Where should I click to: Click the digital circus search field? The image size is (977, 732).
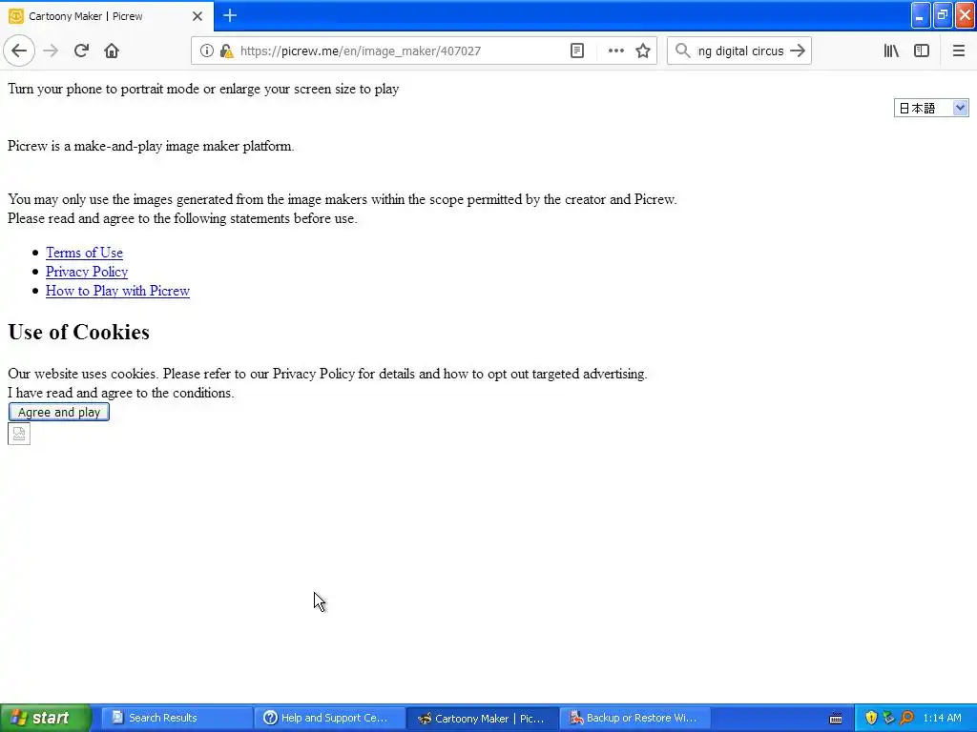(740, 51)
